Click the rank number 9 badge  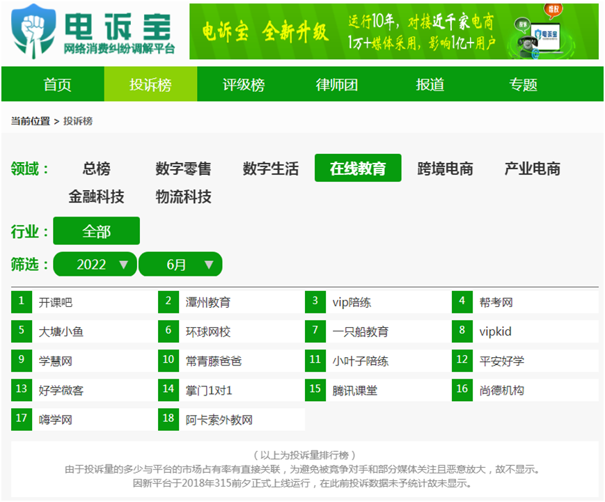(22, 361)
